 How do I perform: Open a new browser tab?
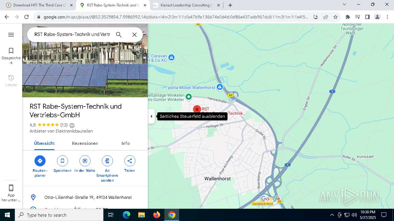[230, 5]
